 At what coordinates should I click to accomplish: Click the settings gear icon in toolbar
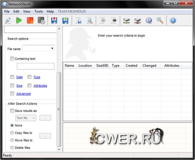tap(149, 20)
